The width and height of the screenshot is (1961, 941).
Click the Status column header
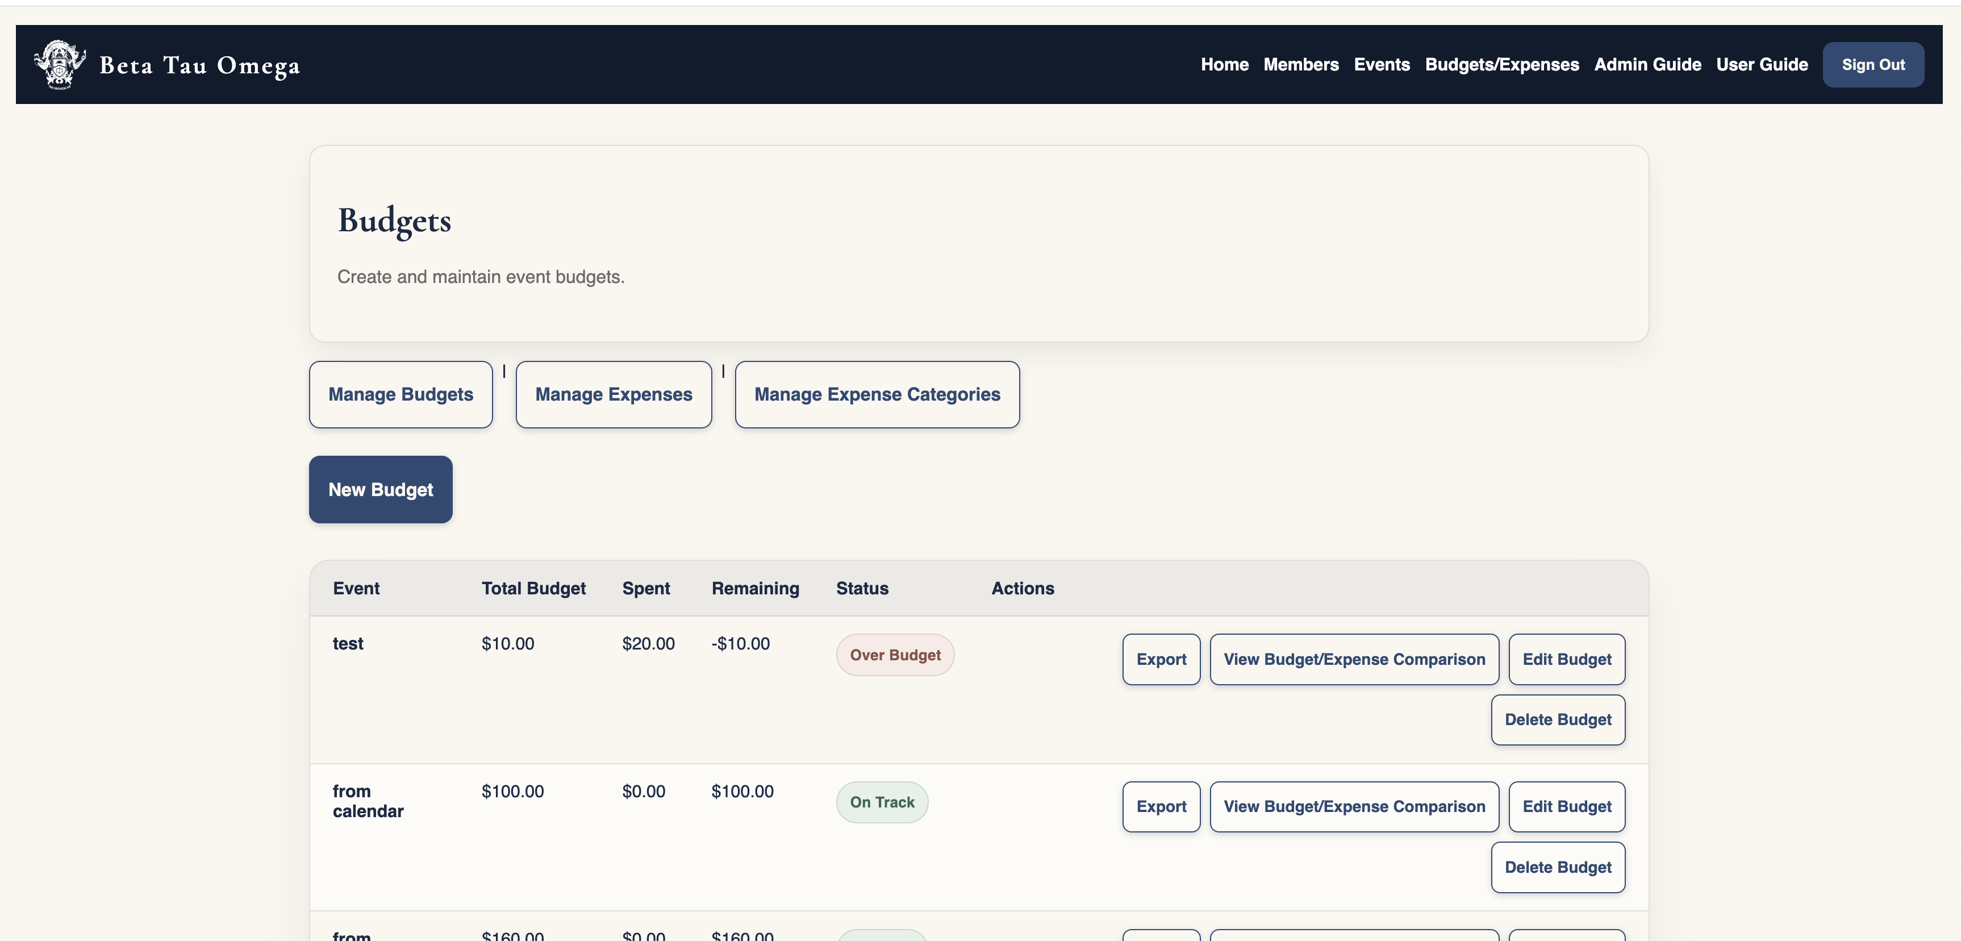[862, 589]
